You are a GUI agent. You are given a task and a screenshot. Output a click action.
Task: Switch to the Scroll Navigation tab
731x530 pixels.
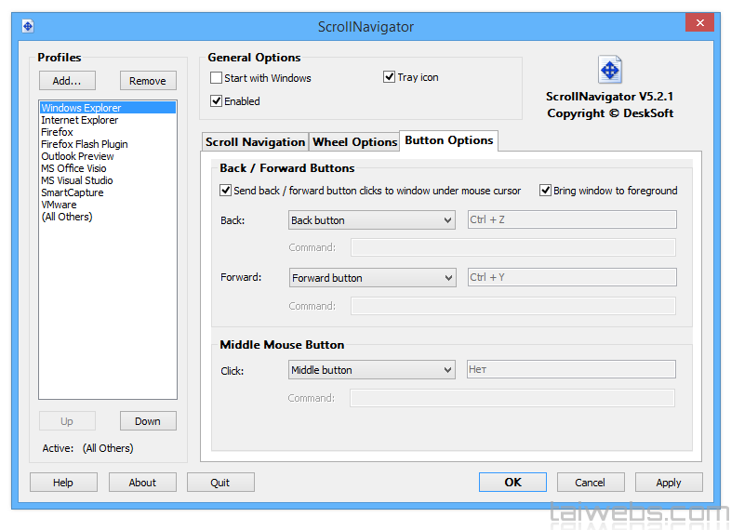(255, 142)
